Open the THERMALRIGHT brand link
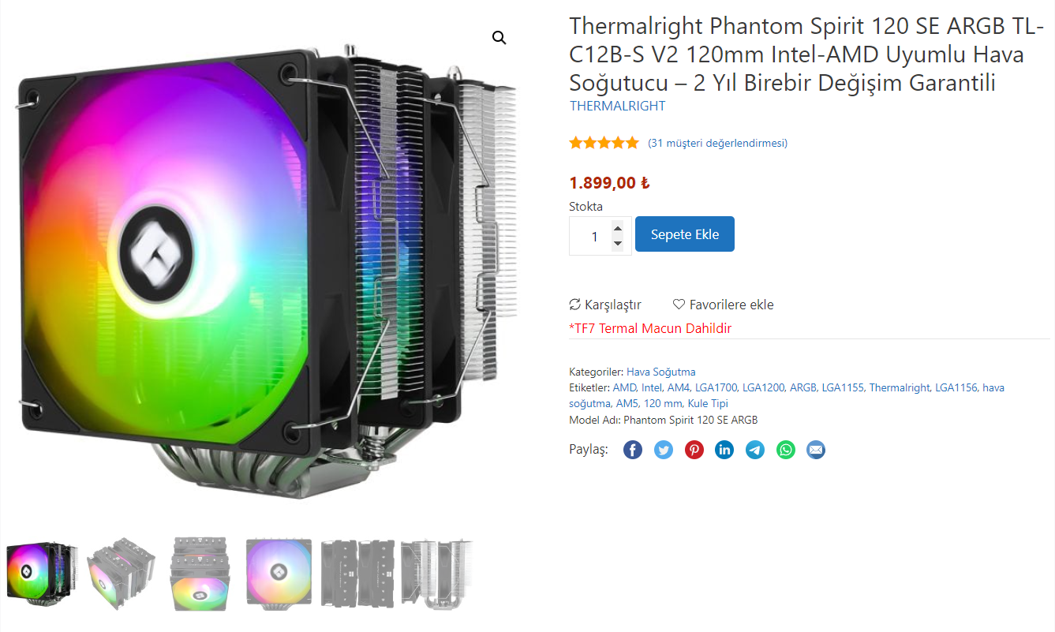This screenshot has width=1055, height=632. coord(617,106)
